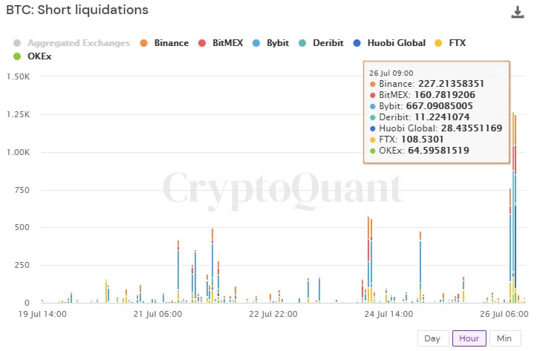Choose the Min interval button
The width and height of the screenshot is (537, 351).
[504, 338]
